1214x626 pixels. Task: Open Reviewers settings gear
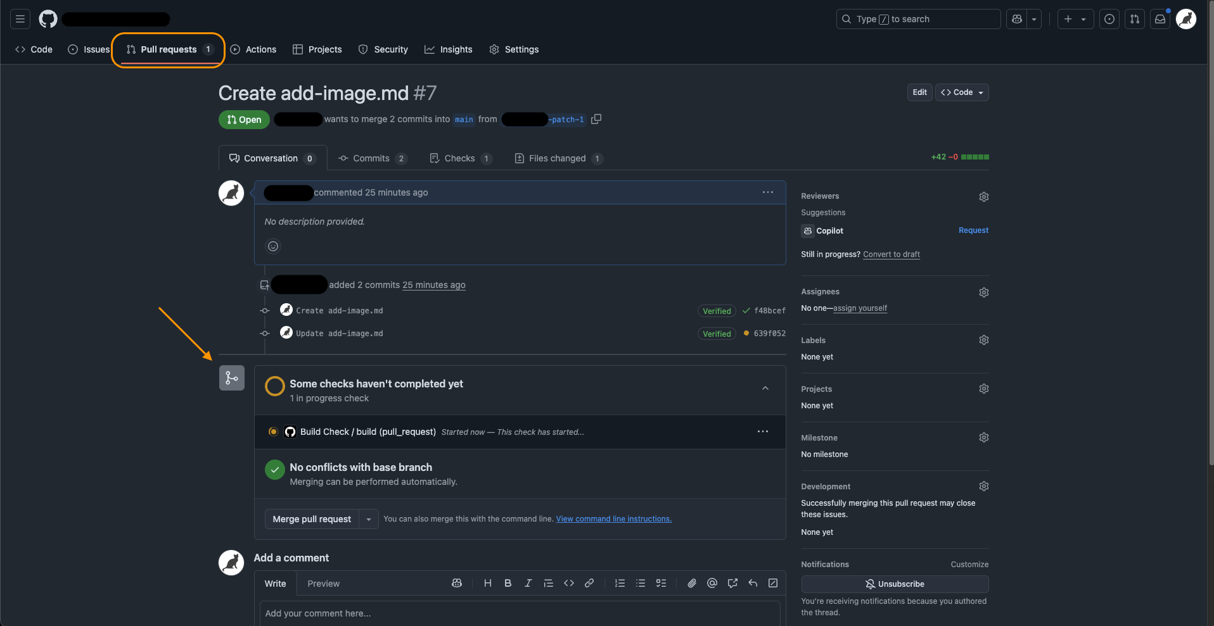pos(983,197)
